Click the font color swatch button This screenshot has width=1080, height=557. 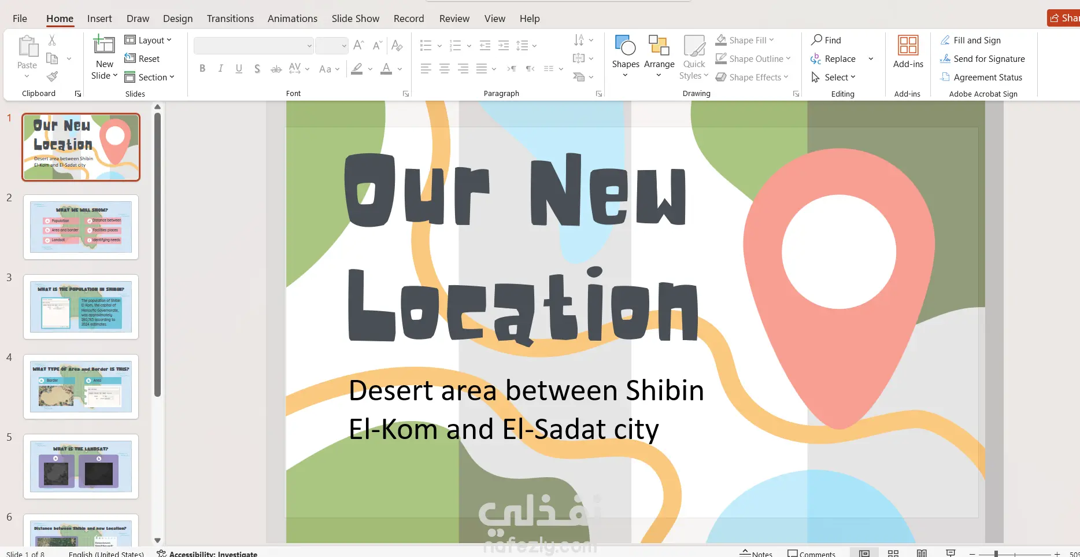386,69
